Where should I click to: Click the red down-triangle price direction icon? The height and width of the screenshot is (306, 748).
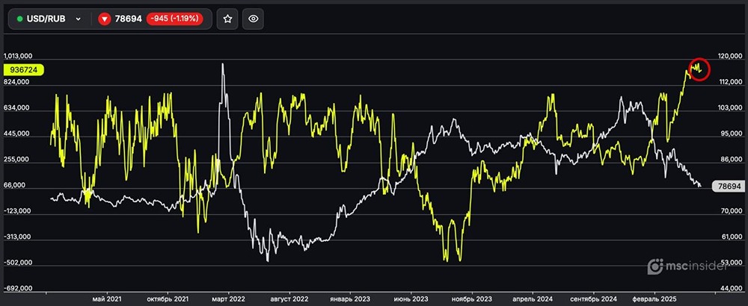coord(105,19)
